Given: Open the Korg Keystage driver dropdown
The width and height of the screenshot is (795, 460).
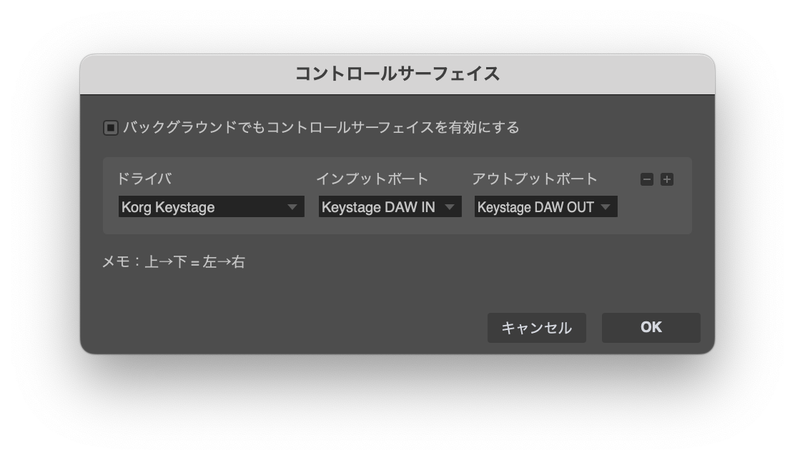Looking at the screenshot, I should (212, 206).
